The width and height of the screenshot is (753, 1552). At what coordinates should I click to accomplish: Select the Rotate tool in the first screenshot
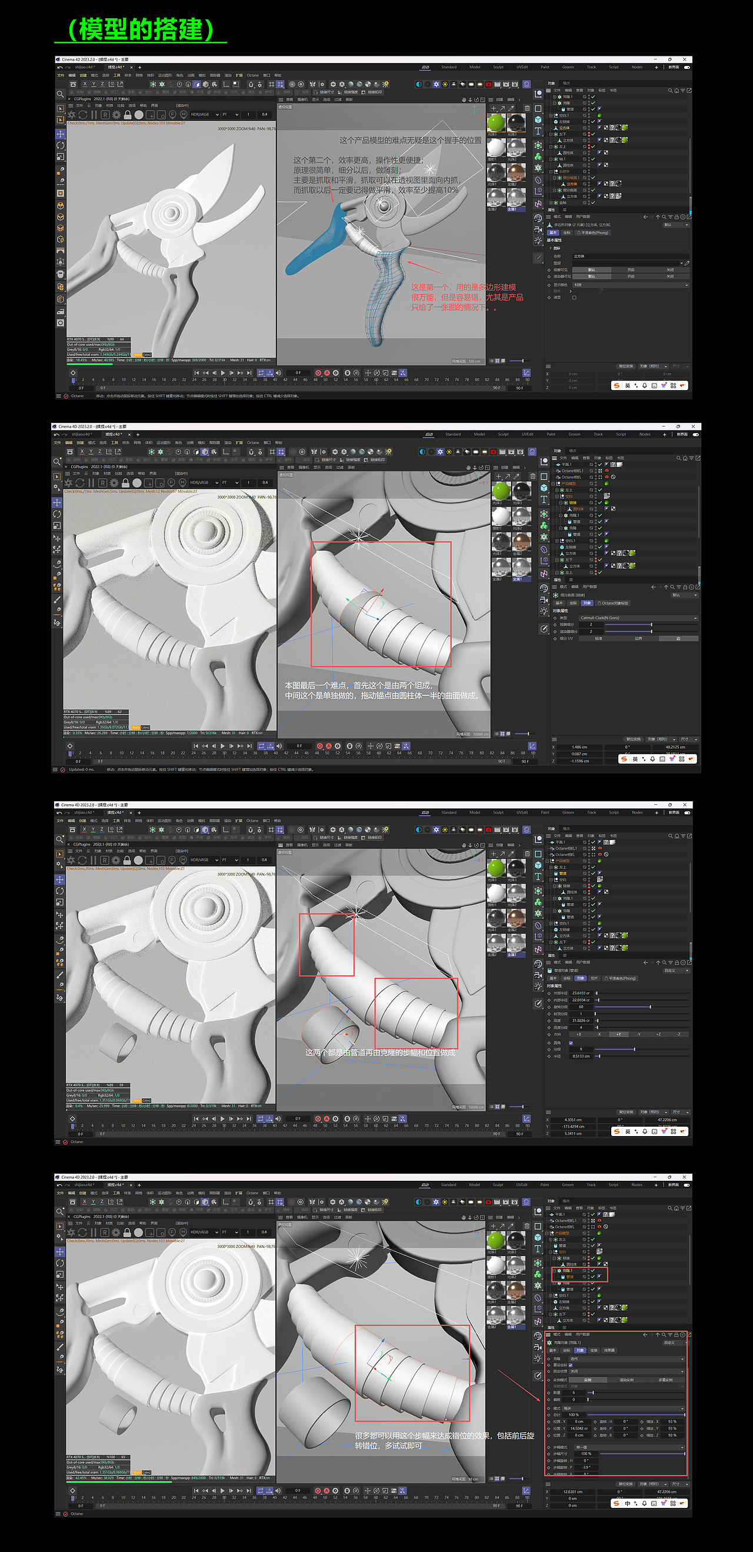[x=60, y=145]
